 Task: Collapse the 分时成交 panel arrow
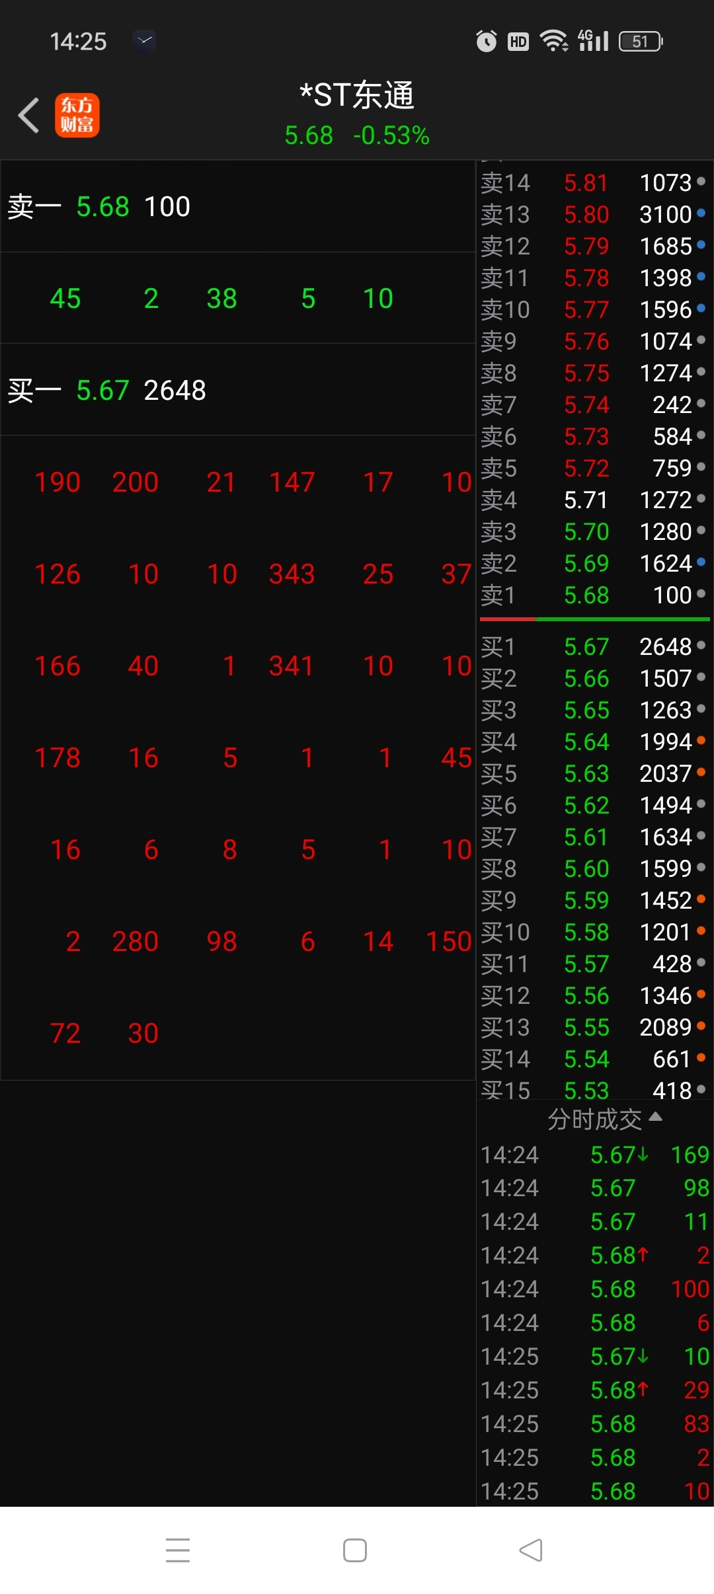tap(655, 1117)
